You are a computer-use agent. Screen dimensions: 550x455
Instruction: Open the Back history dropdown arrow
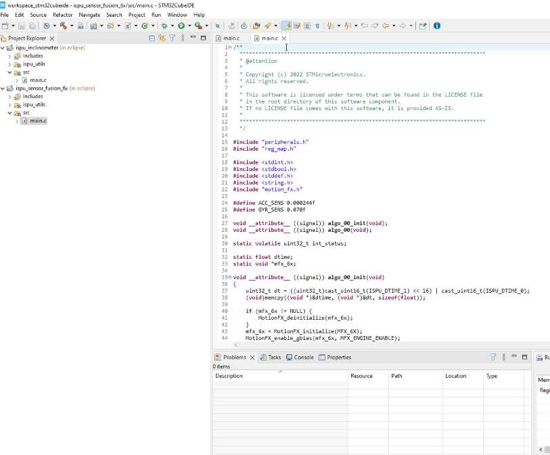coord(394,26)
